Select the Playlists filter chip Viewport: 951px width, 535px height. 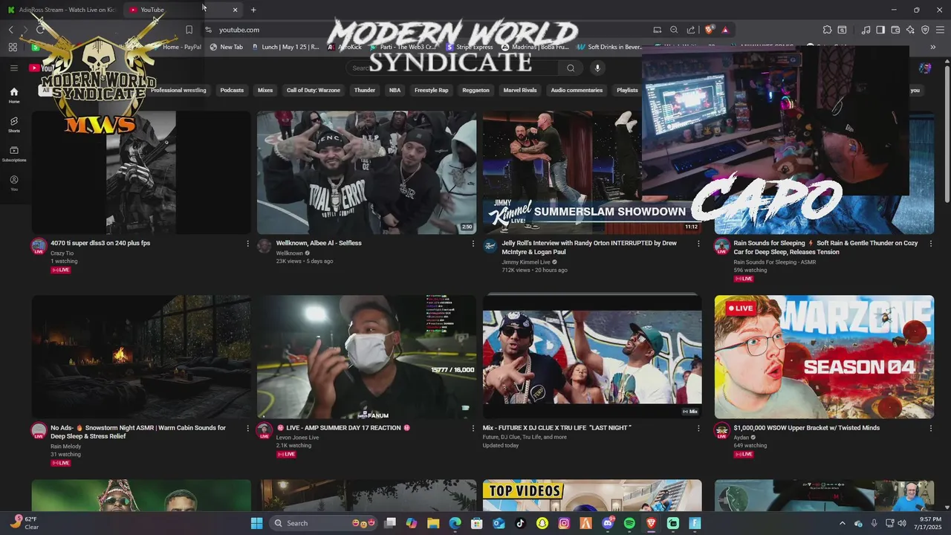pos(627,90)
